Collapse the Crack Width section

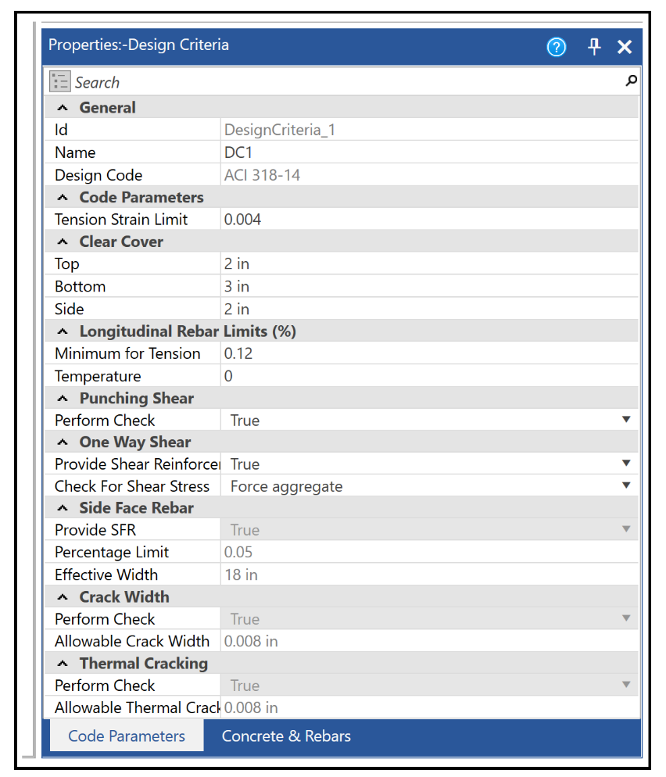(63, 597)
